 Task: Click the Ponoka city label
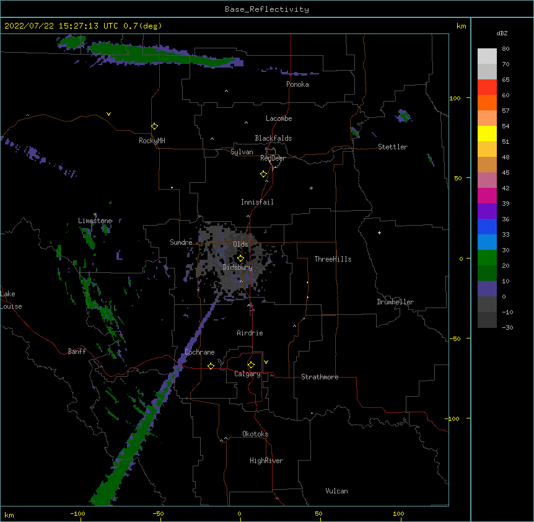coord(297,84)
